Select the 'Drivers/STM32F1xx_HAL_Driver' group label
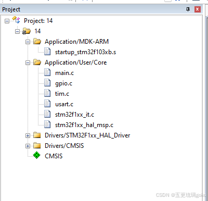This screenshot has height=201, width=208. pos(87,135)
